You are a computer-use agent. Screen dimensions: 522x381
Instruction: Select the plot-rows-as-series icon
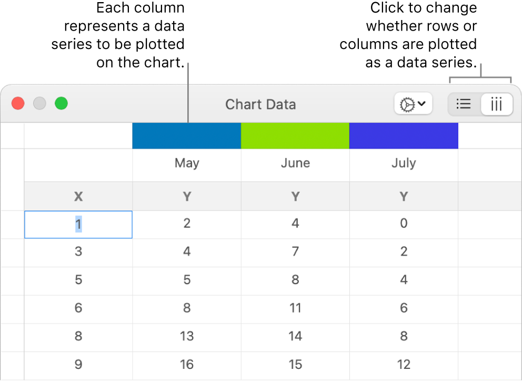tap(463, 104)
